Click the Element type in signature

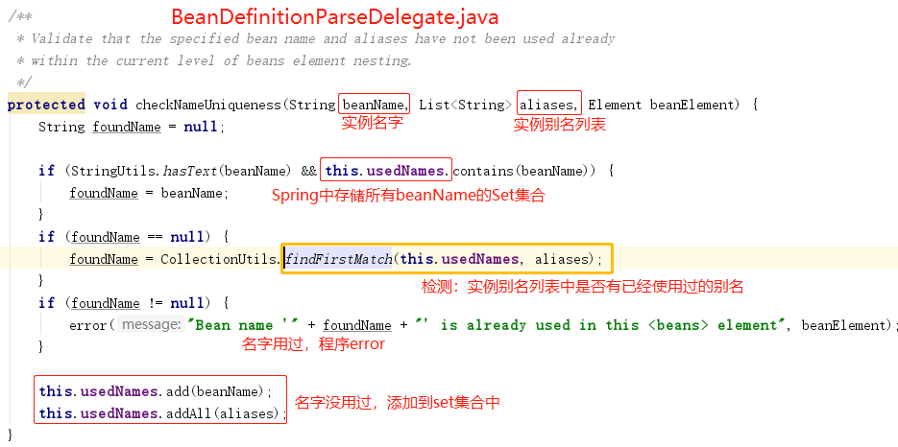615,105
